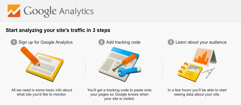Viewport: 241px width, 105px height.
Task: Click the drafting compass icon
Action: click(208, 73)
